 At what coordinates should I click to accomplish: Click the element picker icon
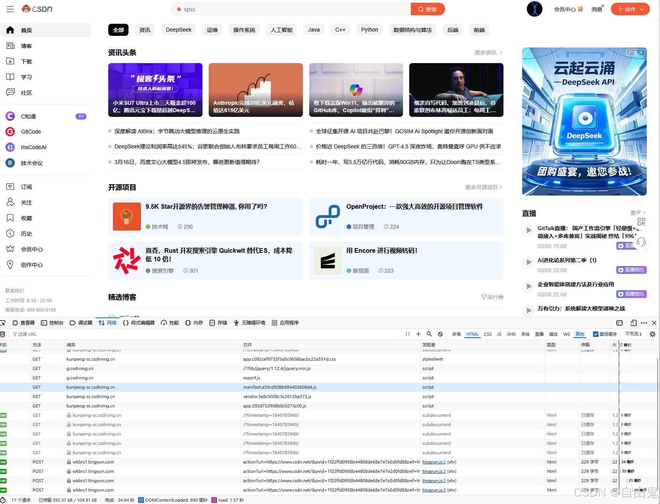3,323
